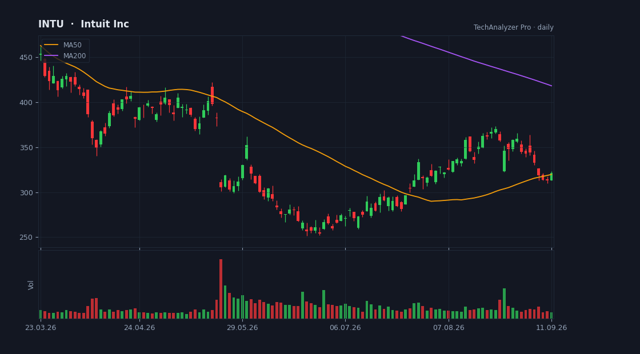Click the tallest red volume bar
640x354 pixels.
click(221, 289)
